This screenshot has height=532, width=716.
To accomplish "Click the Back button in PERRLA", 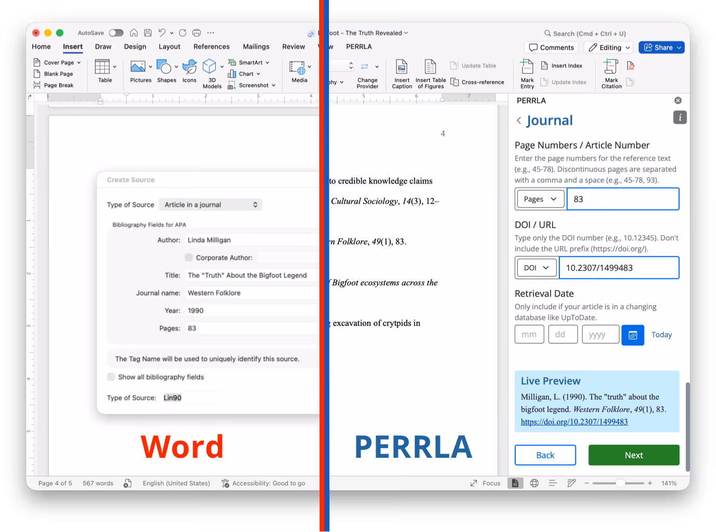I will (545, 455).
